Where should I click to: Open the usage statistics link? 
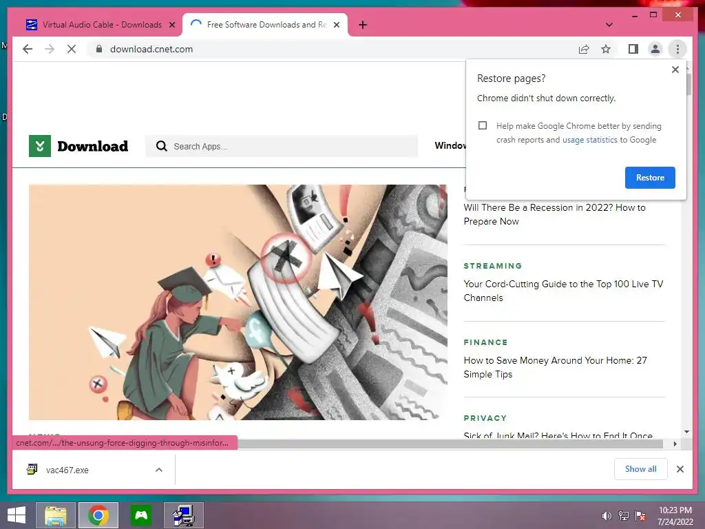point(589,140)
